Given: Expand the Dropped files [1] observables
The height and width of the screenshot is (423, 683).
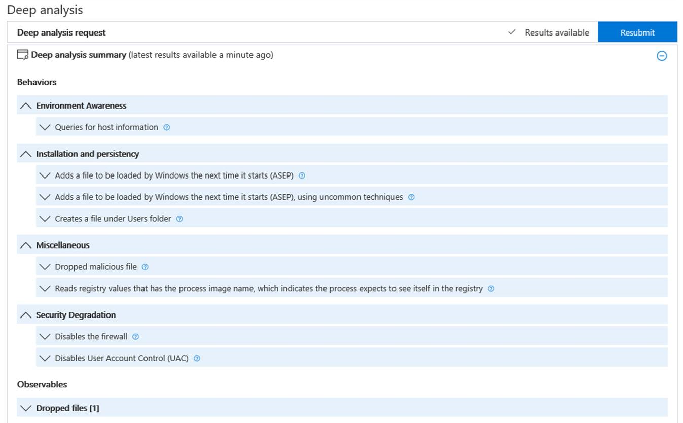Looking at the screenshot, I should pos(25,408).
